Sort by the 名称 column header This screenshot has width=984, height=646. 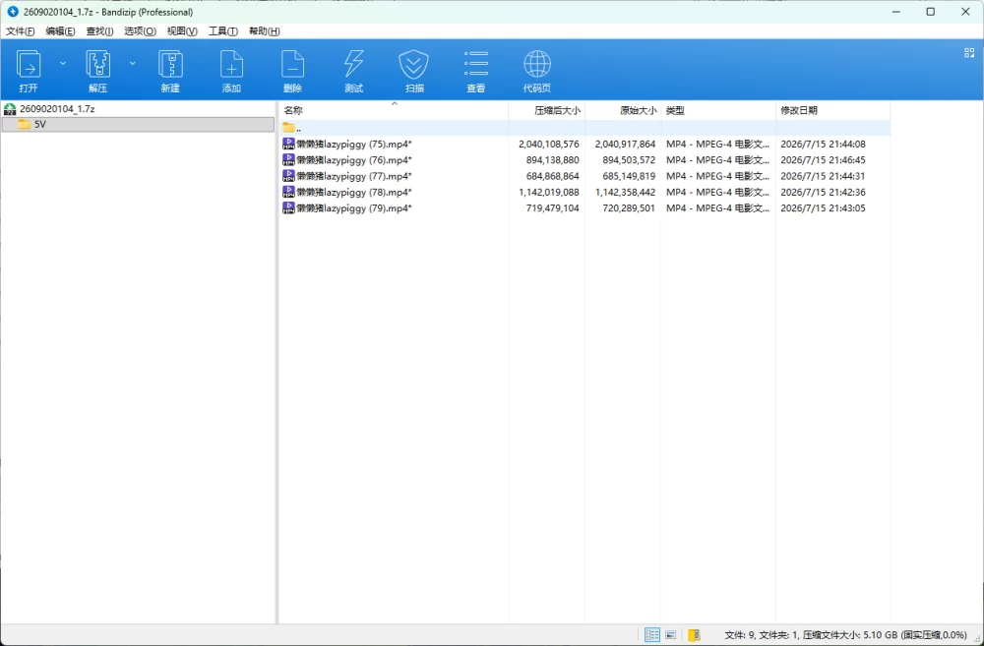click(x=394, y=110)
